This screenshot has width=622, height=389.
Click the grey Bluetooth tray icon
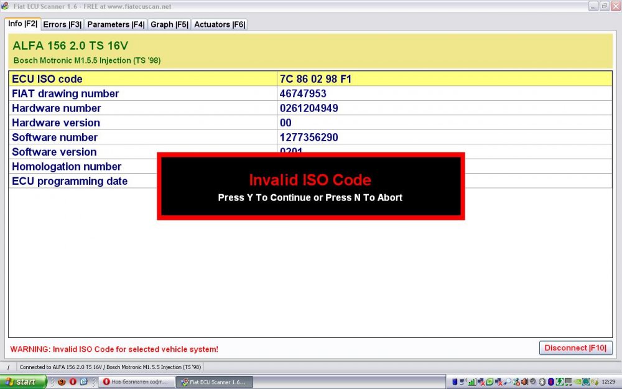coord(542,382)
